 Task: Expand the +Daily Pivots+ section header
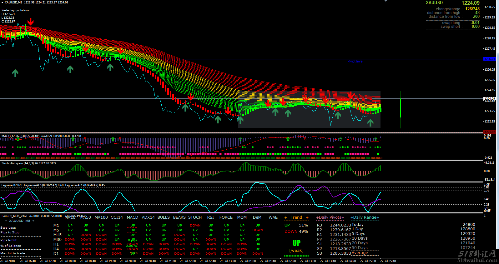[330, 217]
